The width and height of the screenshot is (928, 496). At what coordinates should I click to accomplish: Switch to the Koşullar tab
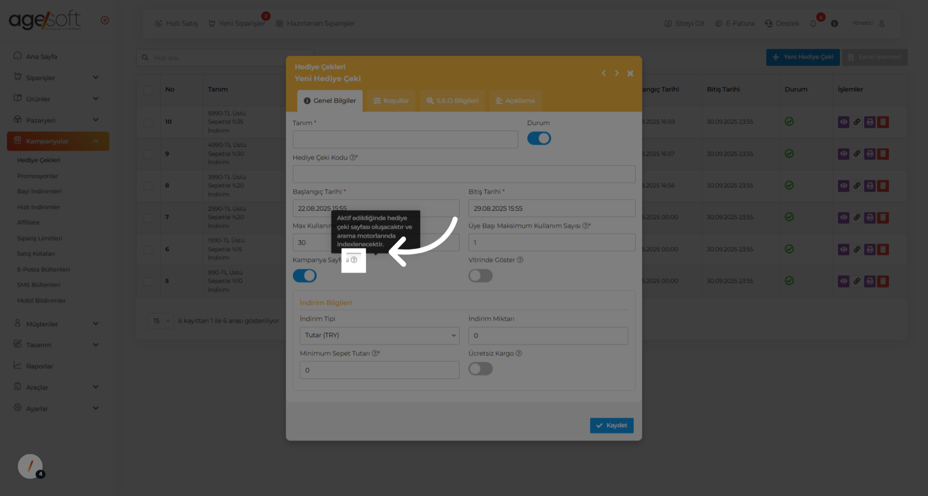click(x=391, y=101)
